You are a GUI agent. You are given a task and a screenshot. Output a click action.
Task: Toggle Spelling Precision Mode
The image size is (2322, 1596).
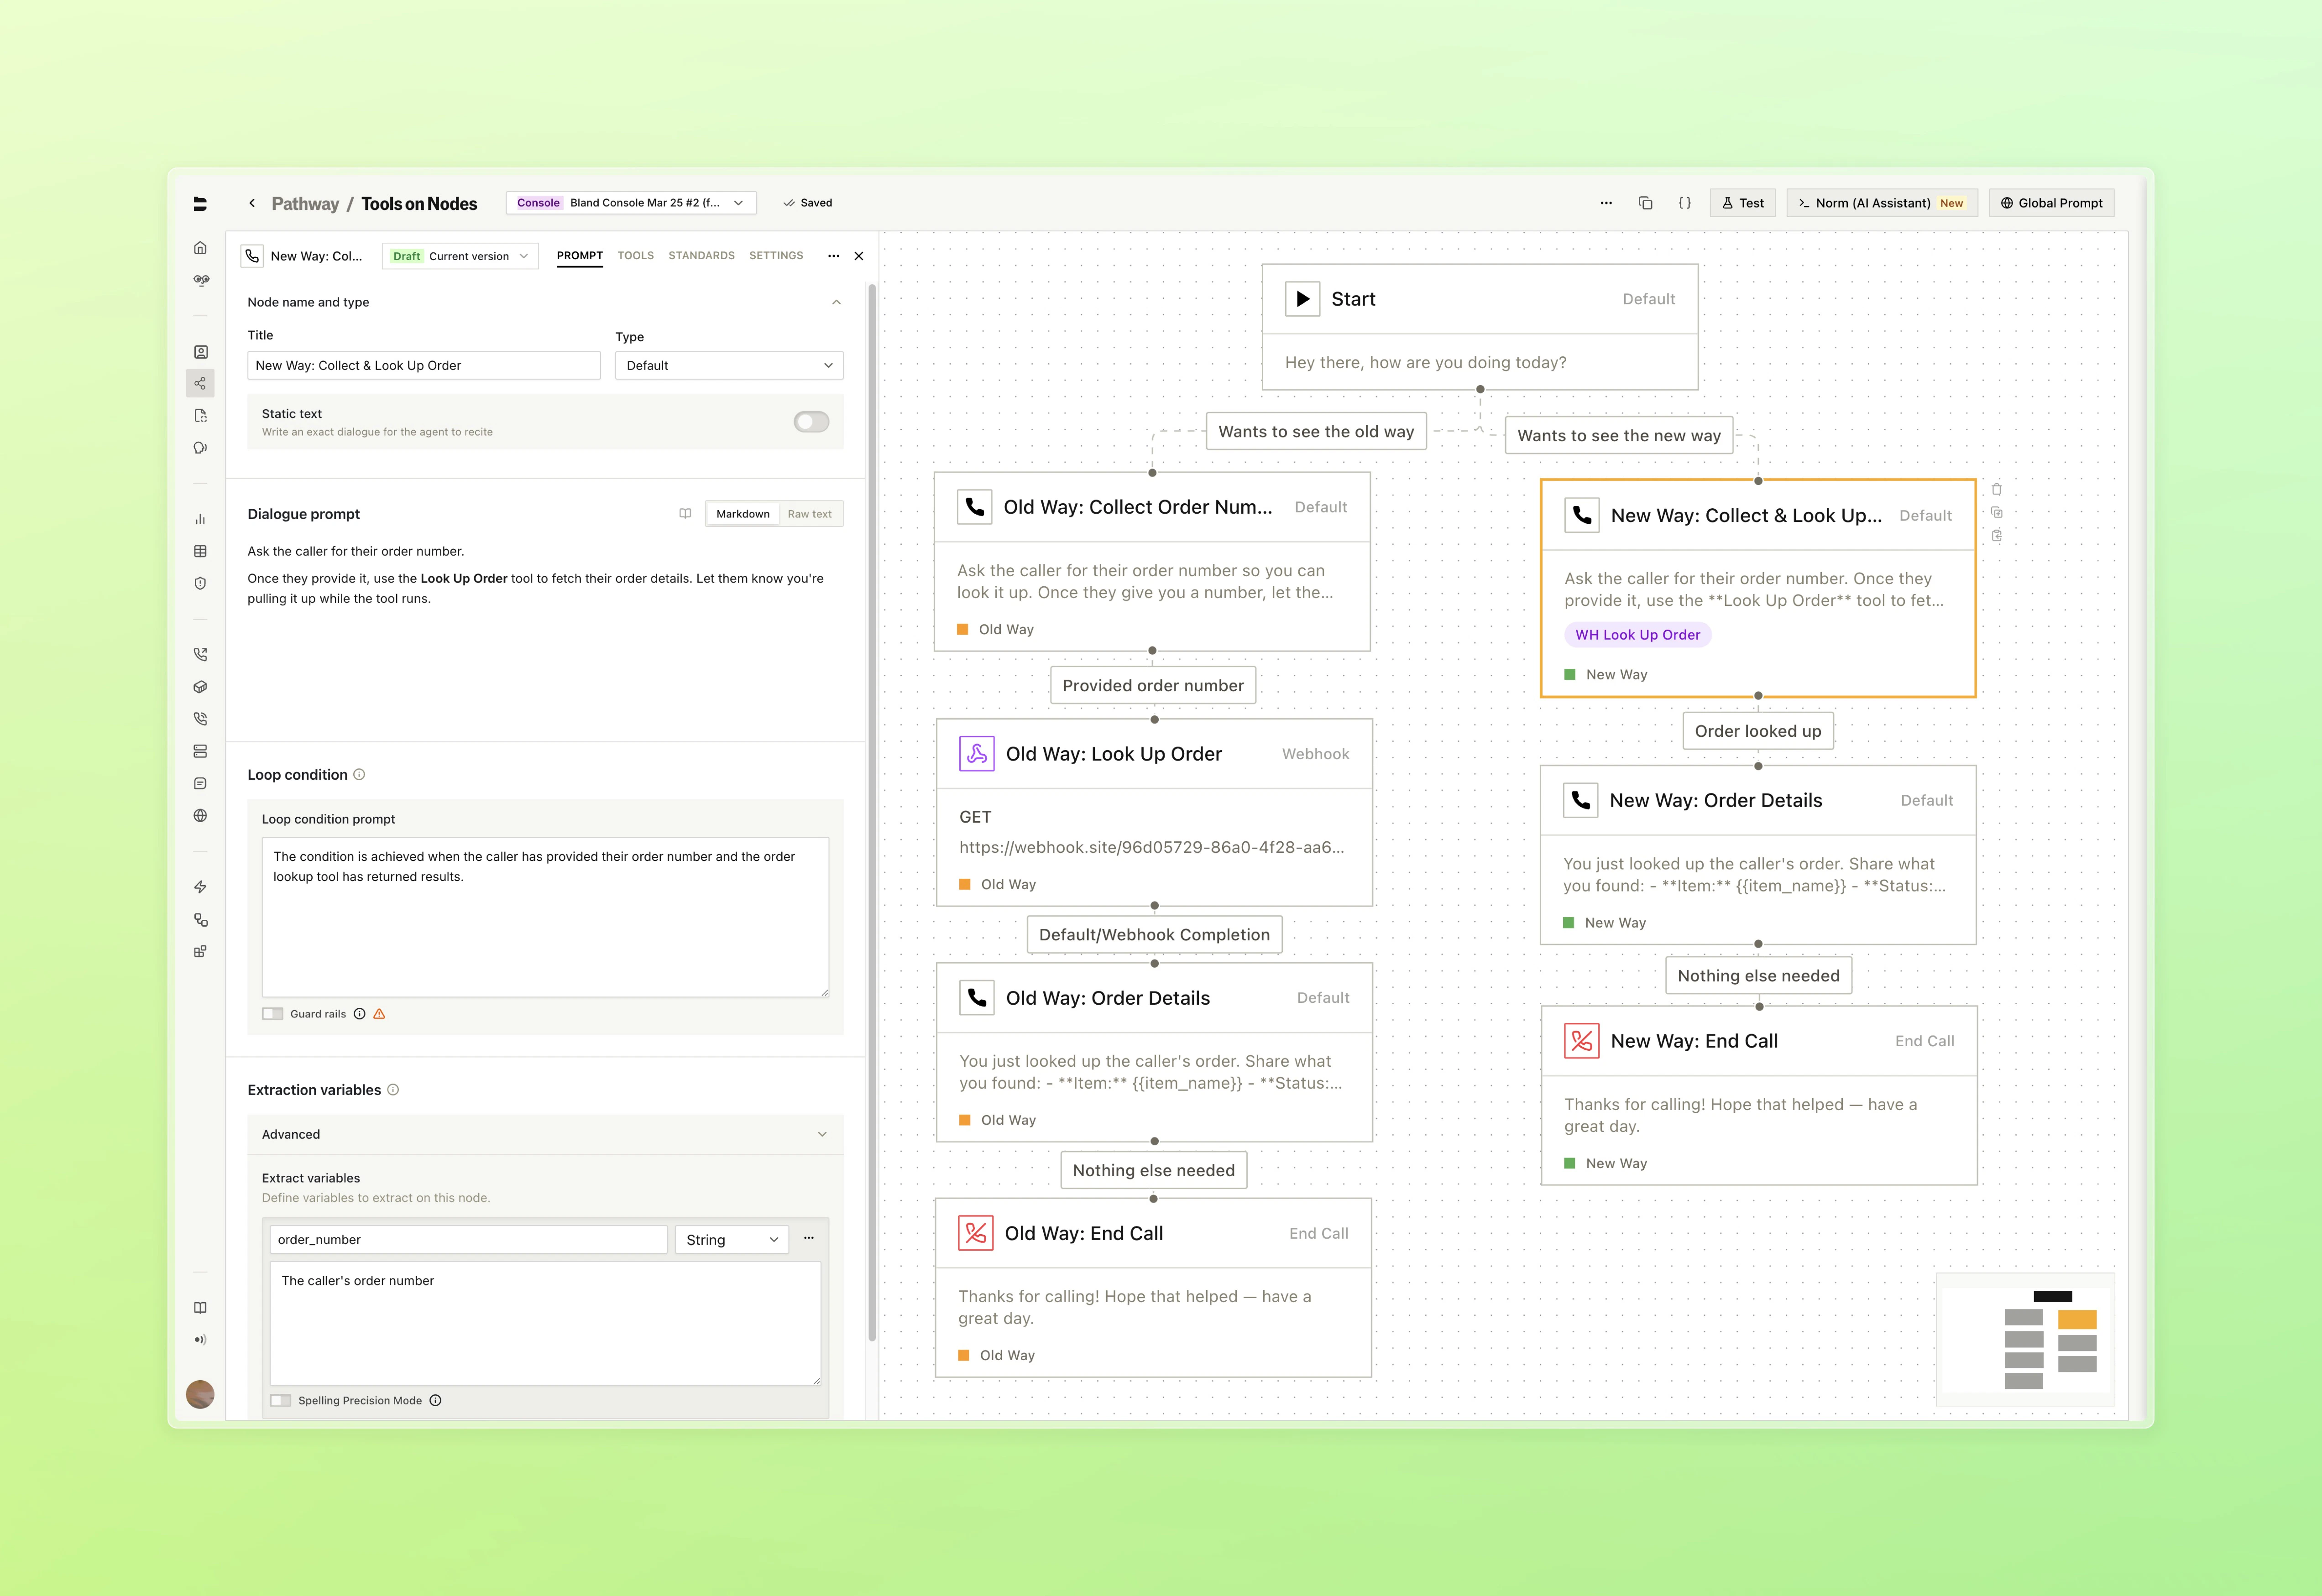pyautogui.click(x=281, y=1400)
